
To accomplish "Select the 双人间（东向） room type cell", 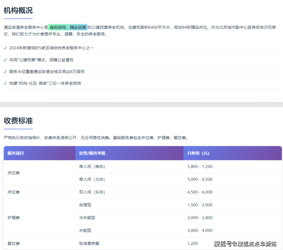I will click(92, 192).
